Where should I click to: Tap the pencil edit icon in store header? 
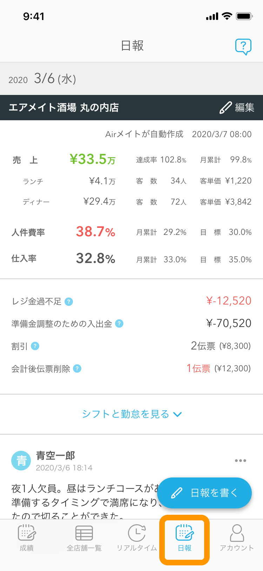(x=225, y=108)
